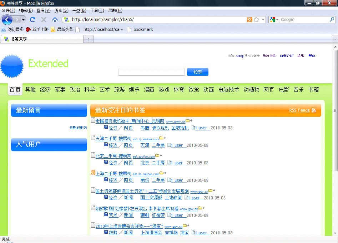Click the orange RSS Feeds icon in header
Viewport: 338px width, 243px height.
pyautogui.click(x=314, y=110)
